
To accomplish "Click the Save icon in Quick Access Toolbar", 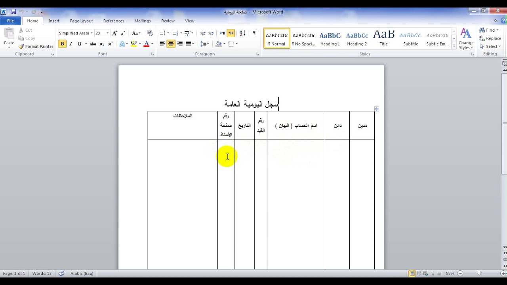I will point(13,12).
